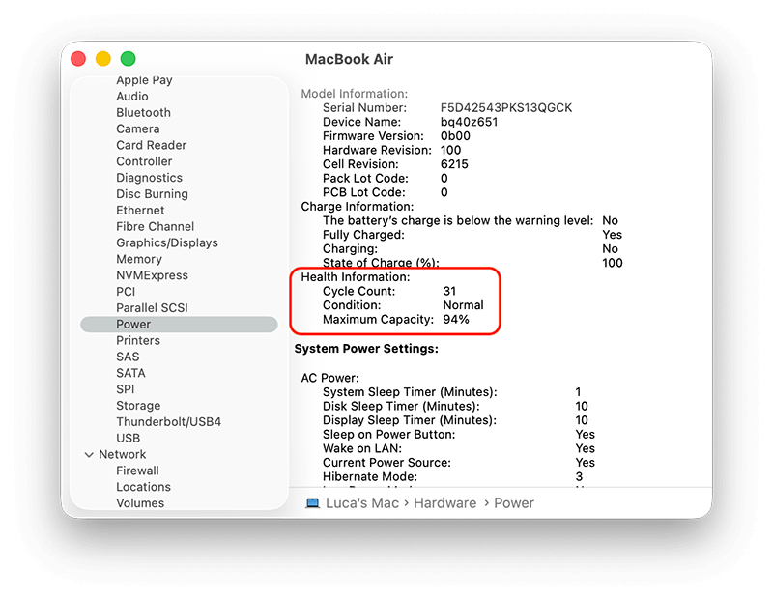
Task: Select Apple Pay in the sidebar
Action: [x=144, y=80]
